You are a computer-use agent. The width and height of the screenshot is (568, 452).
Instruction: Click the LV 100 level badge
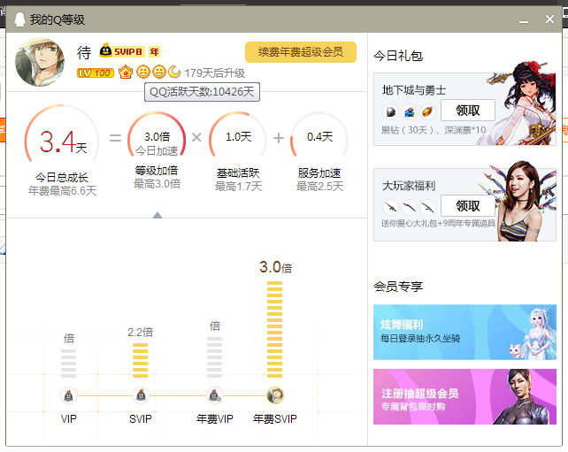click(x=96, y=73)
